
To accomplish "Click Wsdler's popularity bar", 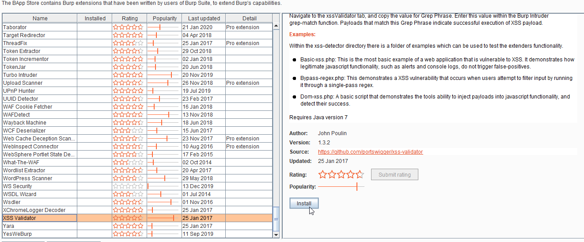I will click(x=164, y=202).
